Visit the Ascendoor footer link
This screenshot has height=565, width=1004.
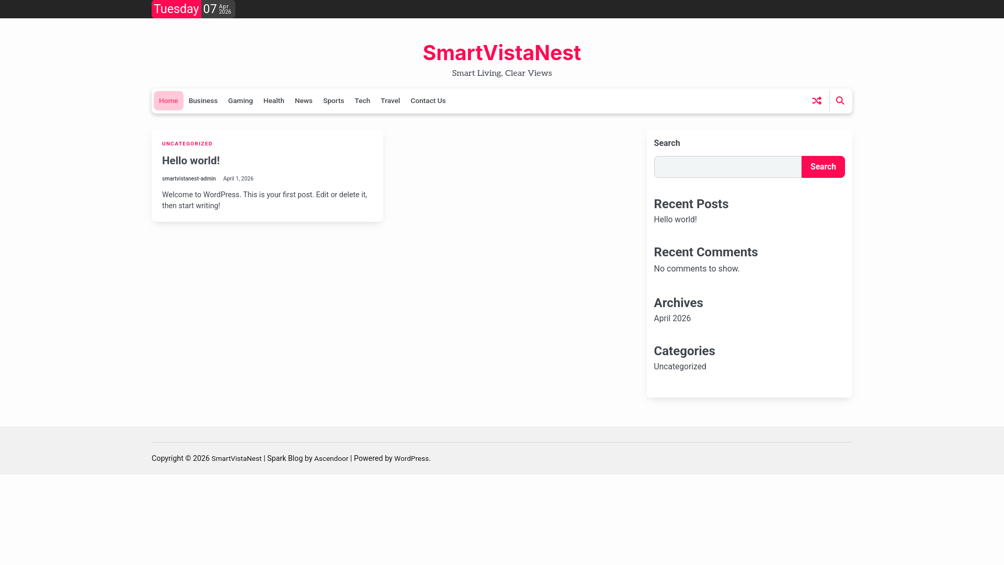331,459
